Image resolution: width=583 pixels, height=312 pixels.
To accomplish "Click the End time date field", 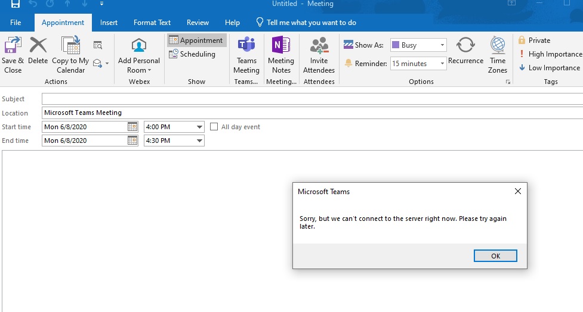I will coord(85,141).
